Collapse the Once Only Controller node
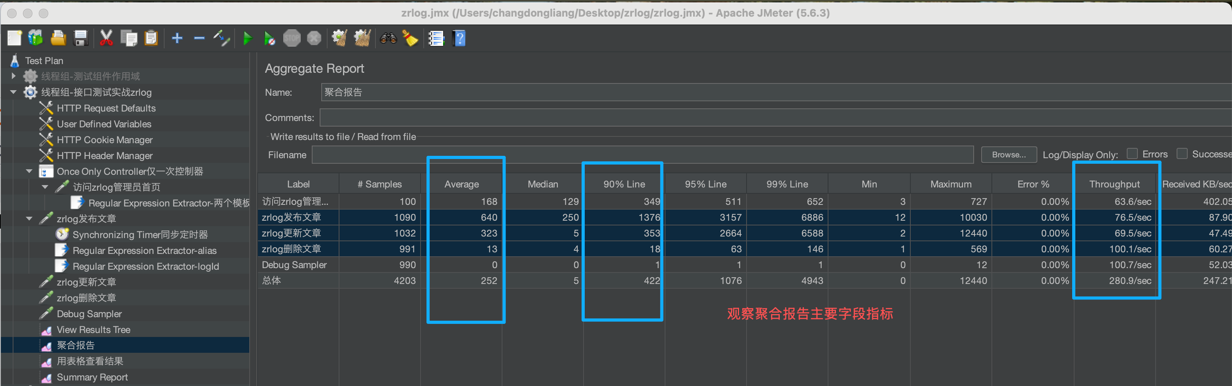Image resolution: width=1232 pixels, height=386 pixels. coord(29,171)
